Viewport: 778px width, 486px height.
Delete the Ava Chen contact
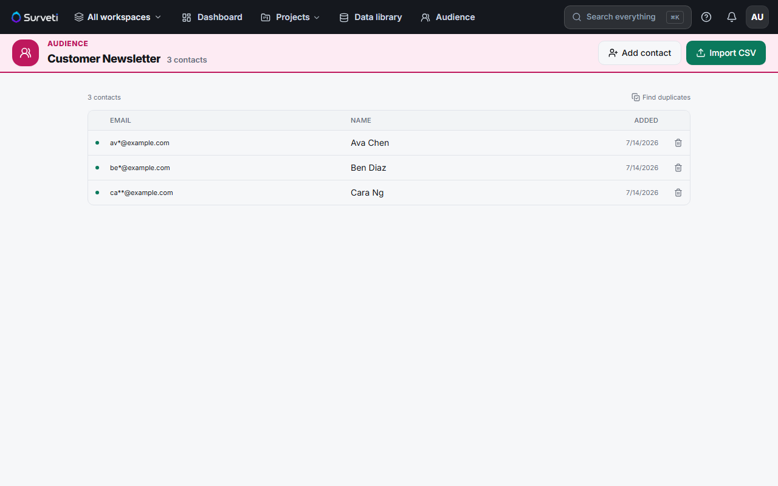point(678,143)
